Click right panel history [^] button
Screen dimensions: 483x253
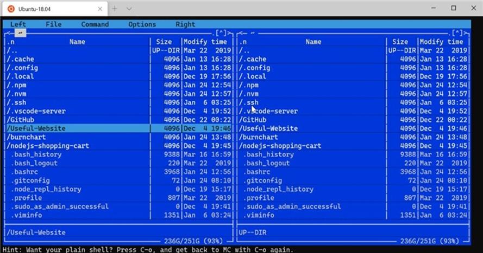click(457, 33)
